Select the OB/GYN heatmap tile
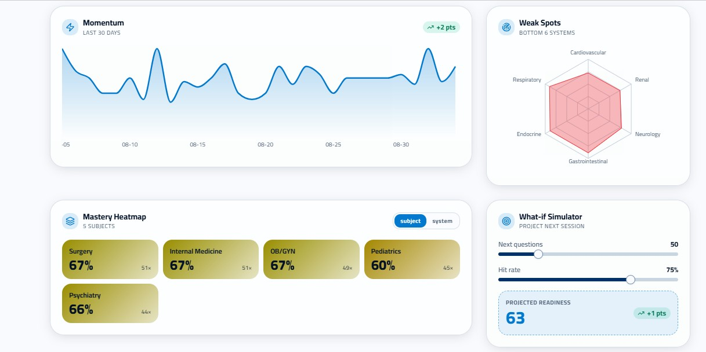The width and height of the screenshot is (706, 352). [x=312, y=259]
